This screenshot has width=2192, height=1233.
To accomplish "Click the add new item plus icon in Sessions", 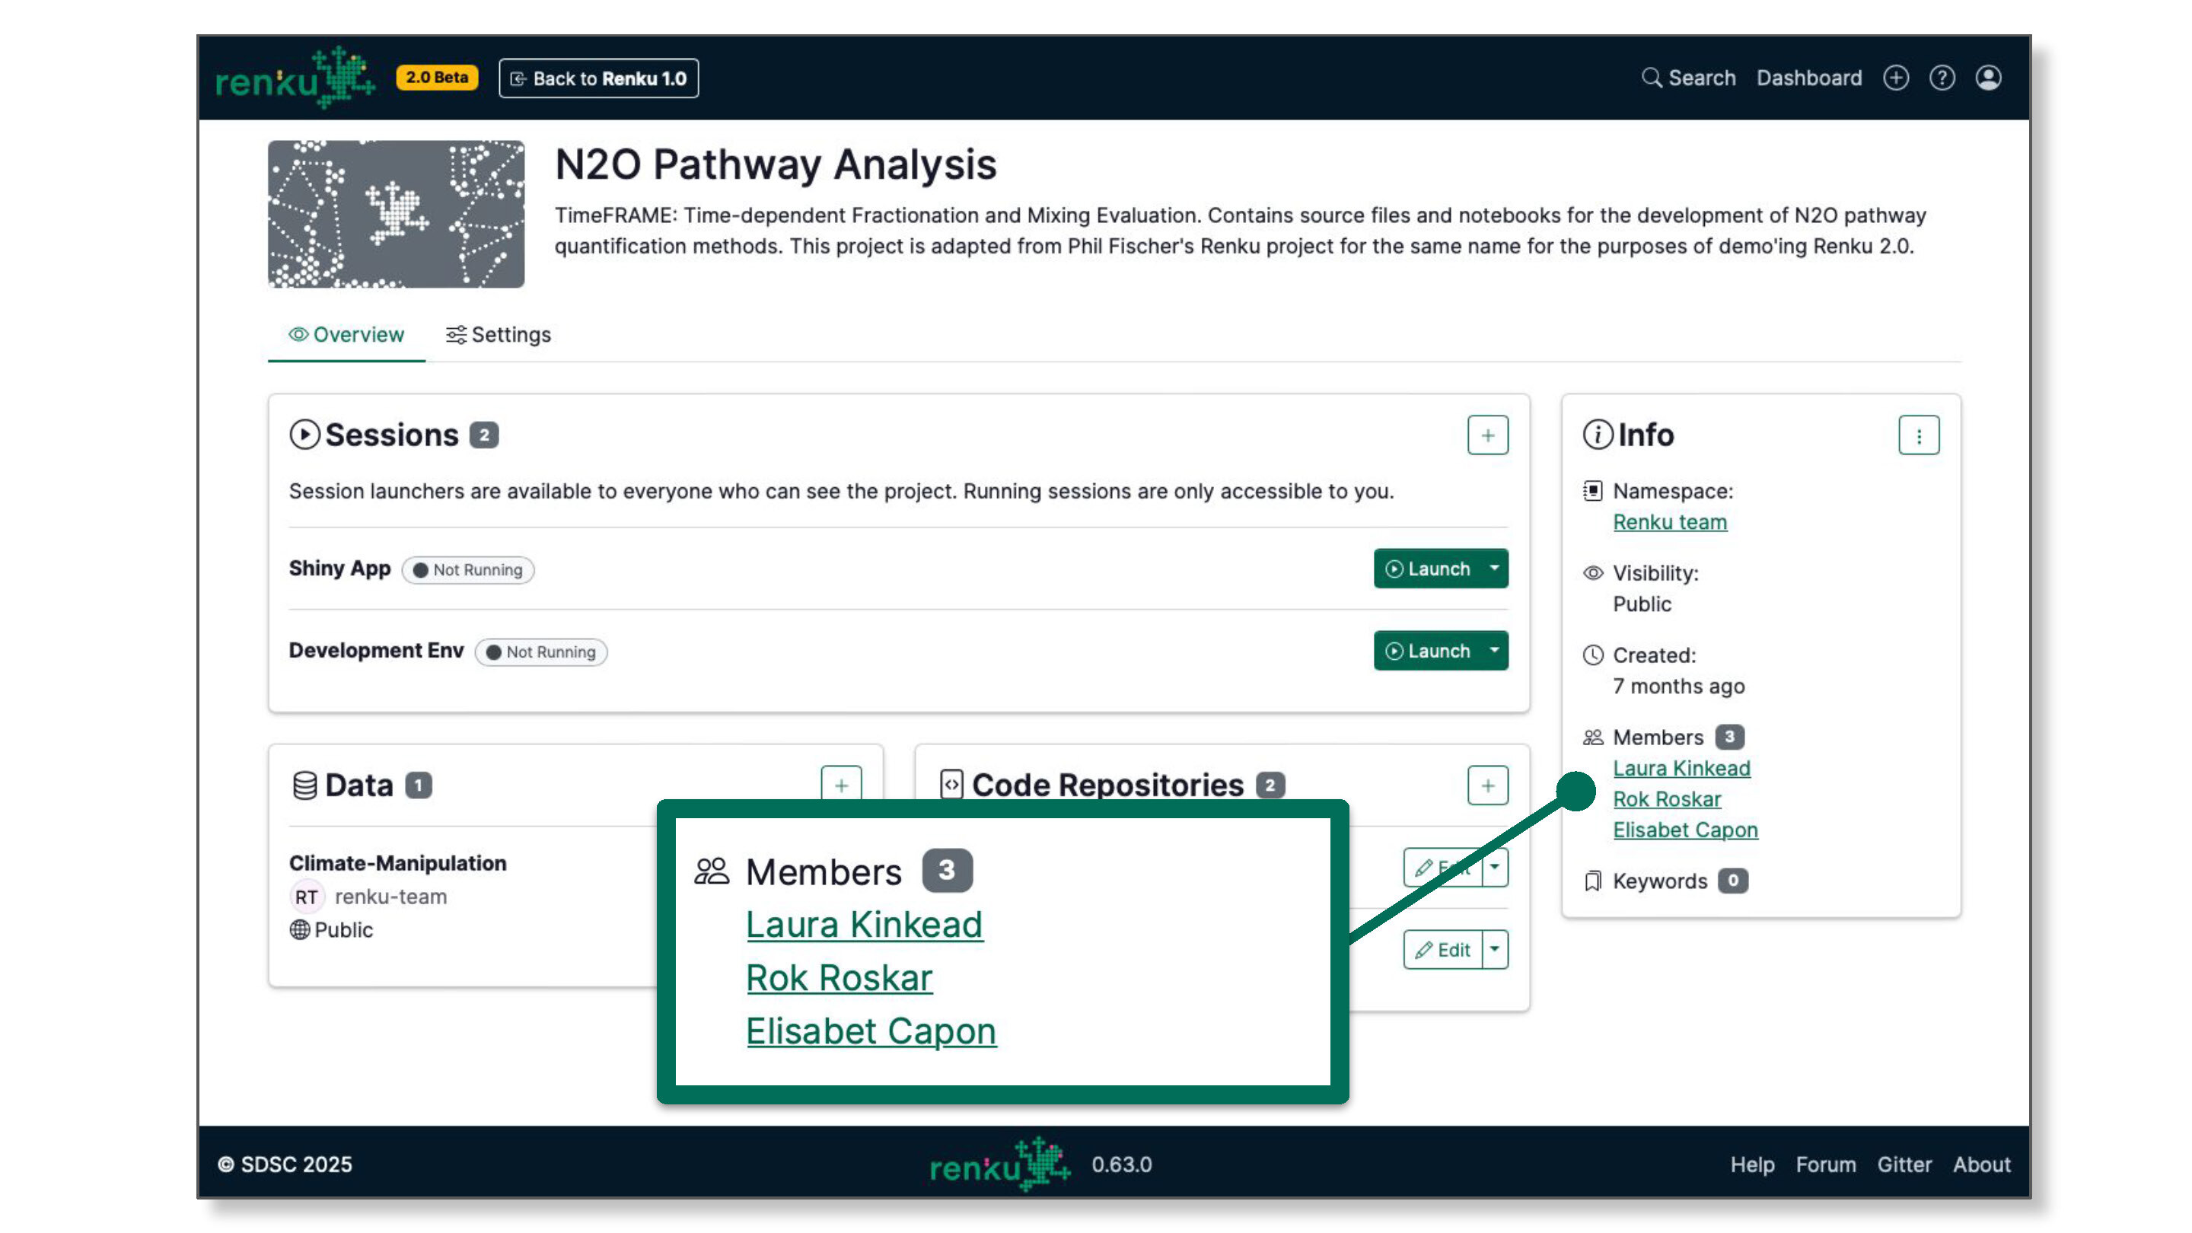I will pos(1486,435).
